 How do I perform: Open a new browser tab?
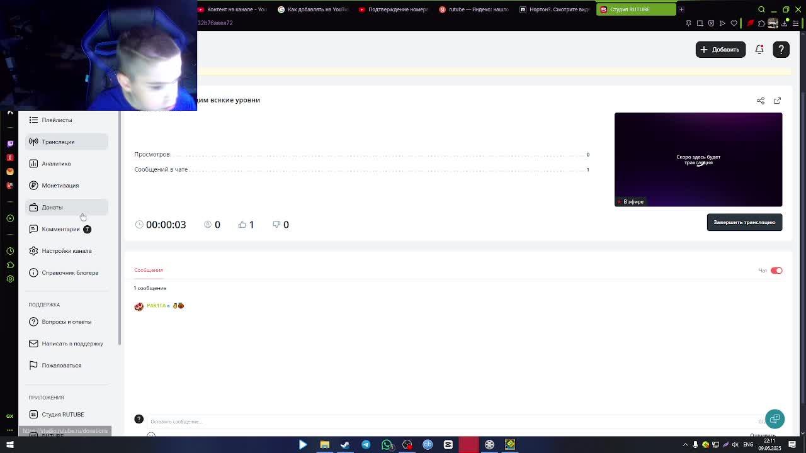tap(681, 9)
